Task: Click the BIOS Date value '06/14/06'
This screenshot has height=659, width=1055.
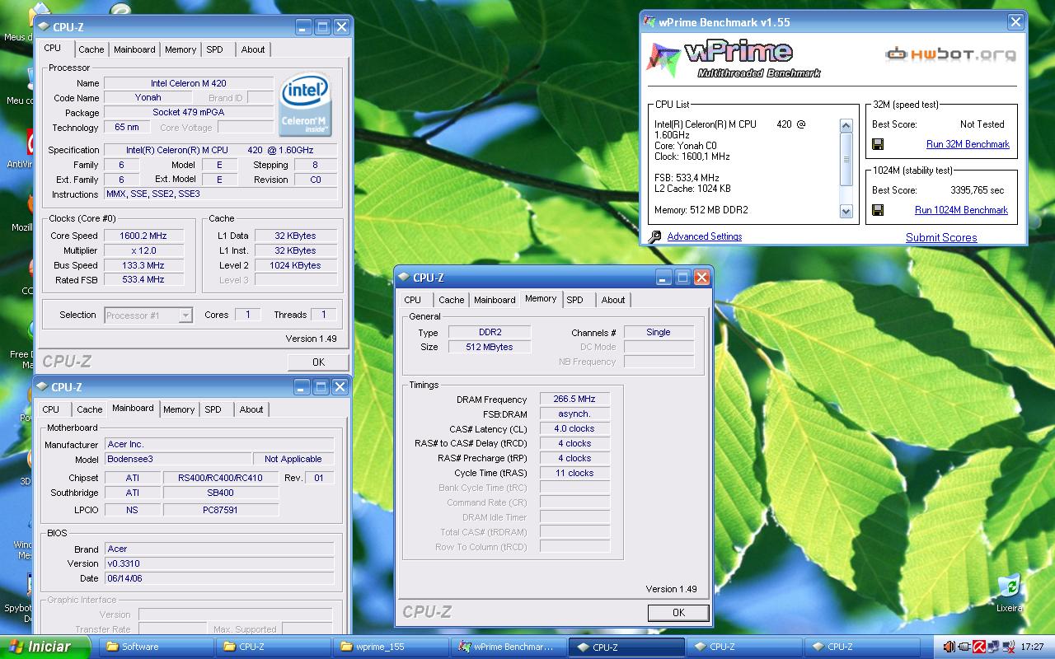Action: pos(219,578)
